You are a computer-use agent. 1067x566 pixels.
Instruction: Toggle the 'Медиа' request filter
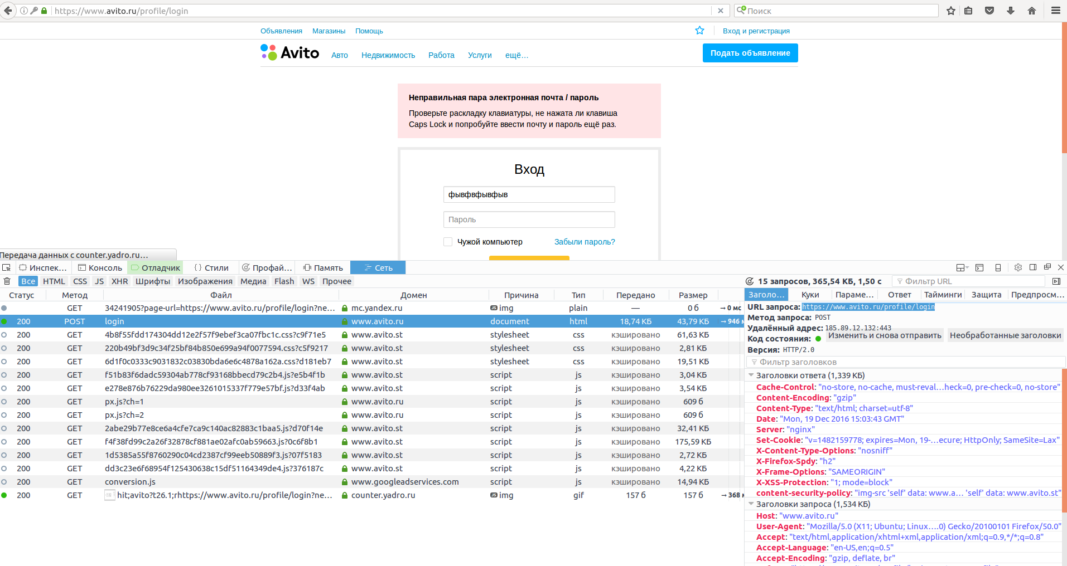[x=253, y=281]
